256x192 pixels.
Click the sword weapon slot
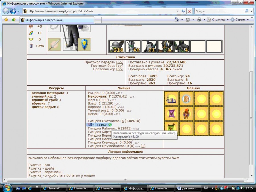coord(54,45)
